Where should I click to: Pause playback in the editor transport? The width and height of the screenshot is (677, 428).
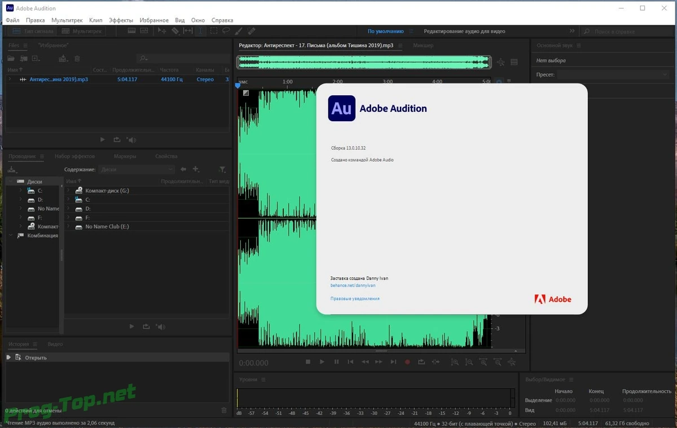pyautogui.click(x=336, y=361)
